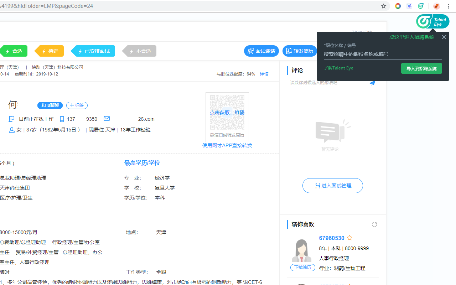Select the 不合适 stage

(139, 51)
